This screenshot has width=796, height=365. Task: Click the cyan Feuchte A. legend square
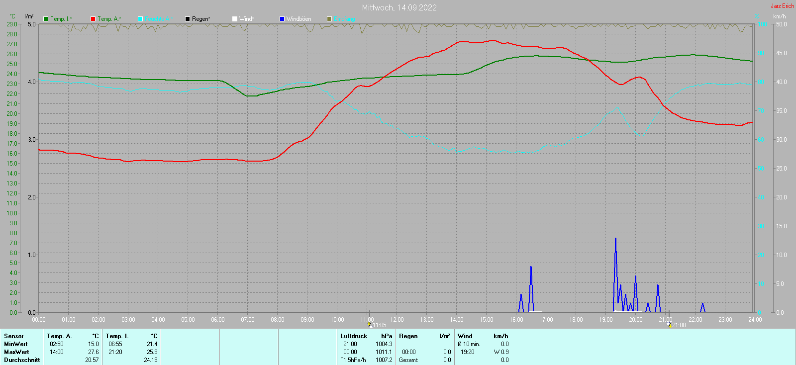point(140,19)
